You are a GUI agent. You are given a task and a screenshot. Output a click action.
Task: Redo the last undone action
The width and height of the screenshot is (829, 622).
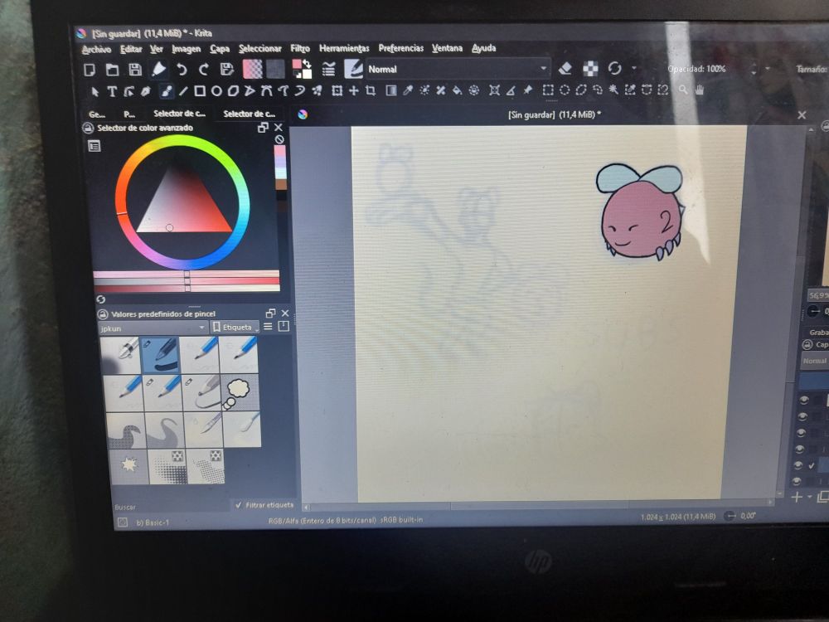pos(204,70)
